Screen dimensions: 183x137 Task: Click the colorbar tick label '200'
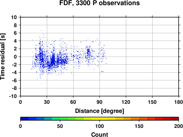(x=179, y=126)
